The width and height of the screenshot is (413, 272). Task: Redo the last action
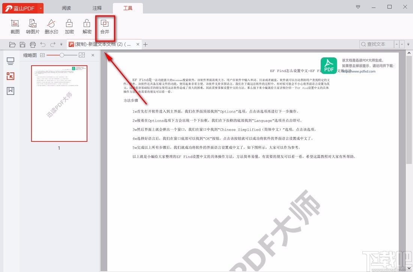53,45
